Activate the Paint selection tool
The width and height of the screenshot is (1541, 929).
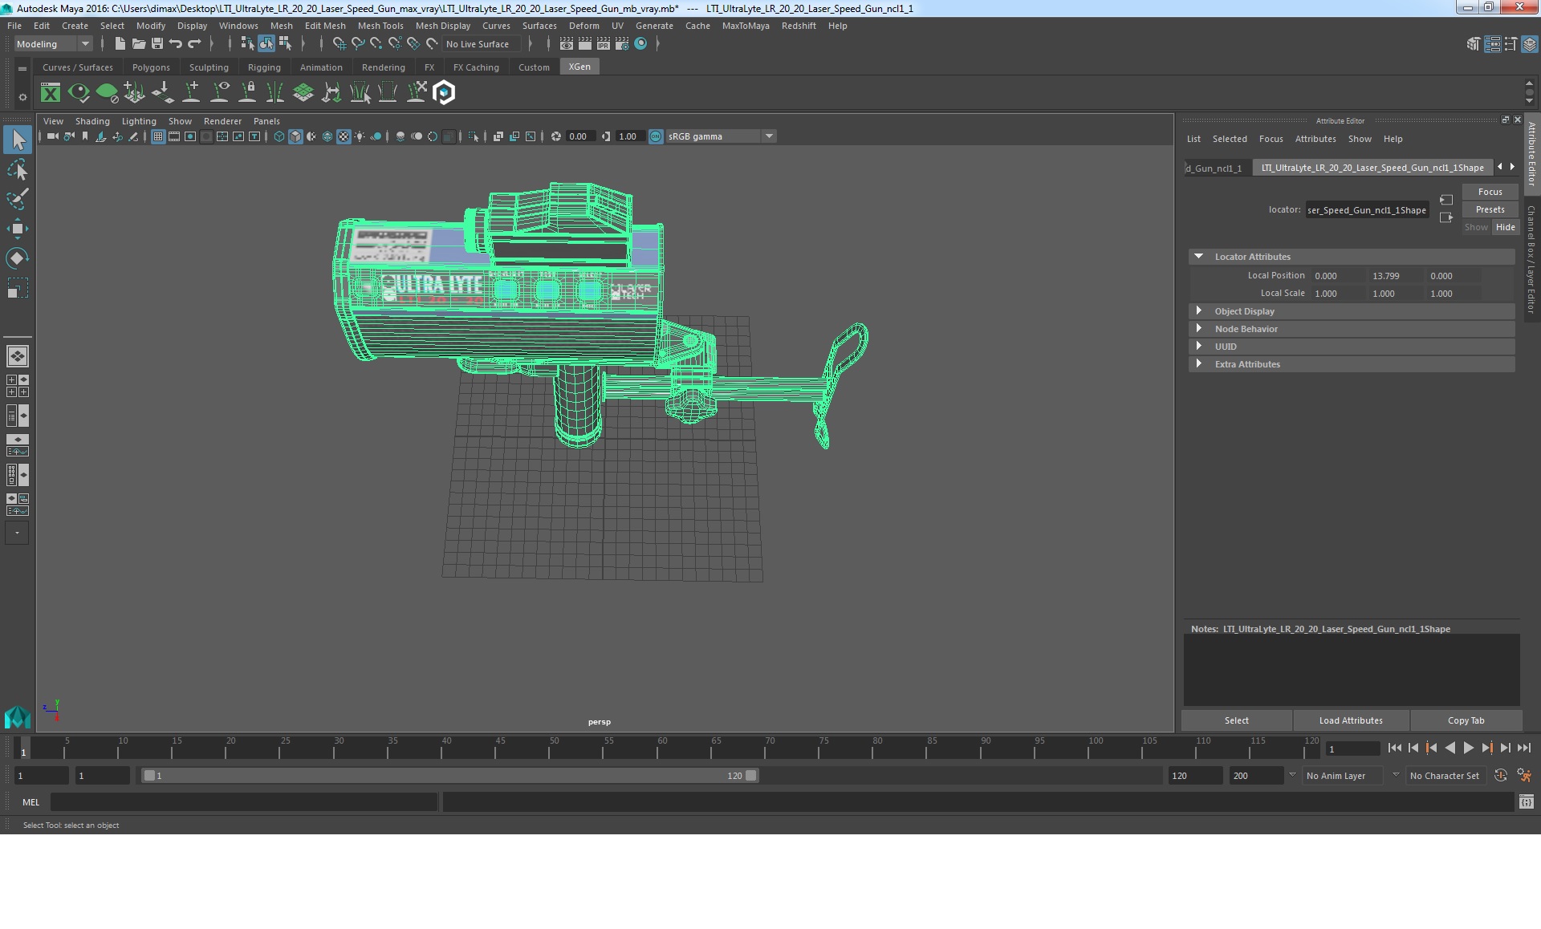[18, 199]
